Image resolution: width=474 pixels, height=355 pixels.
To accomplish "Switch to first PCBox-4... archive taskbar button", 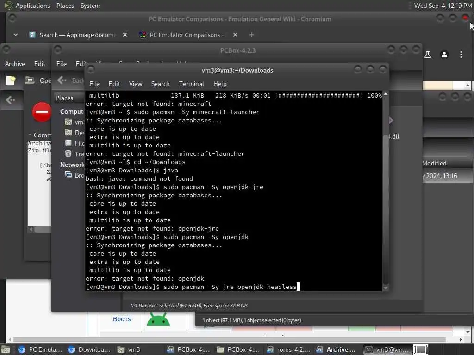I will click(189, 349).
